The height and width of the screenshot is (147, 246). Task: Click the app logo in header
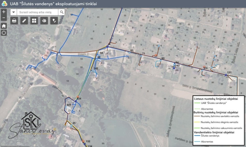tap(4, 4)
